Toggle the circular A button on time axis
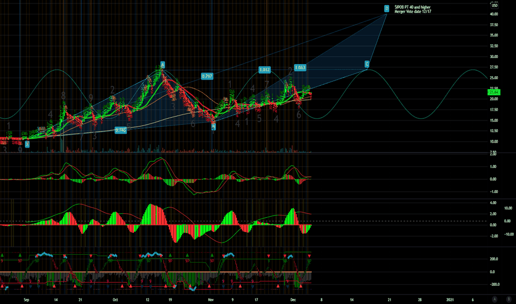Viewport: 516px width, 304px height. coord(494,299)
